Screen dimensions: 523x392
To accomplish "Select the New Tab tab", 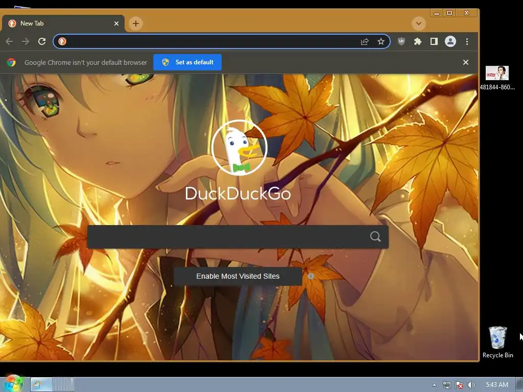I will coord(63,23).
